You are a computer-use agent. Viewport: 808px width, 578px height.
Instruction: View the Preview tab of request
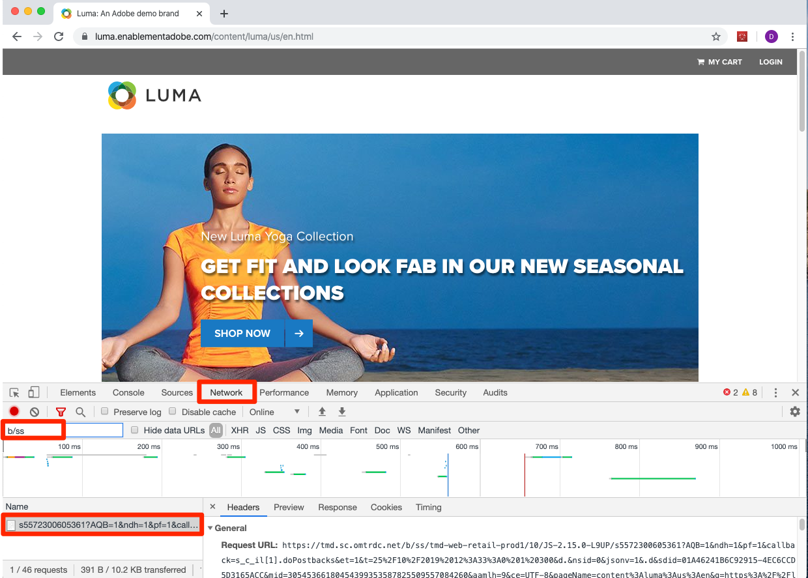click(x=289, y=507)
